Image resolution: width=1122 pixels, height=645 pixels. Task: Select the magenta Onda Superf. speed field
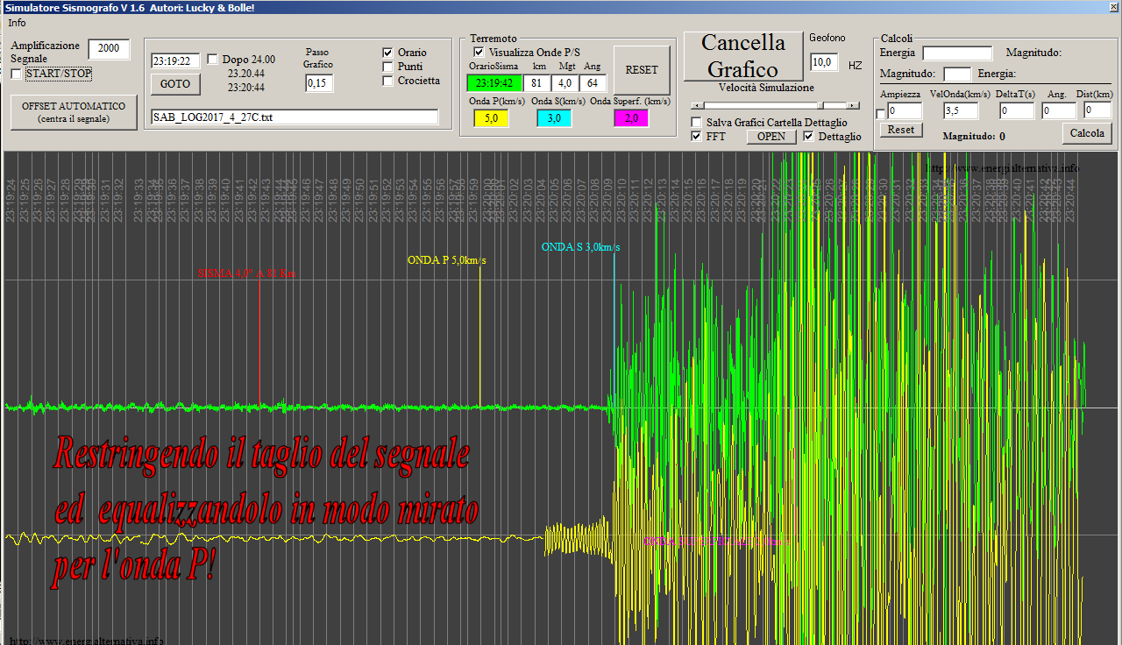631,118
